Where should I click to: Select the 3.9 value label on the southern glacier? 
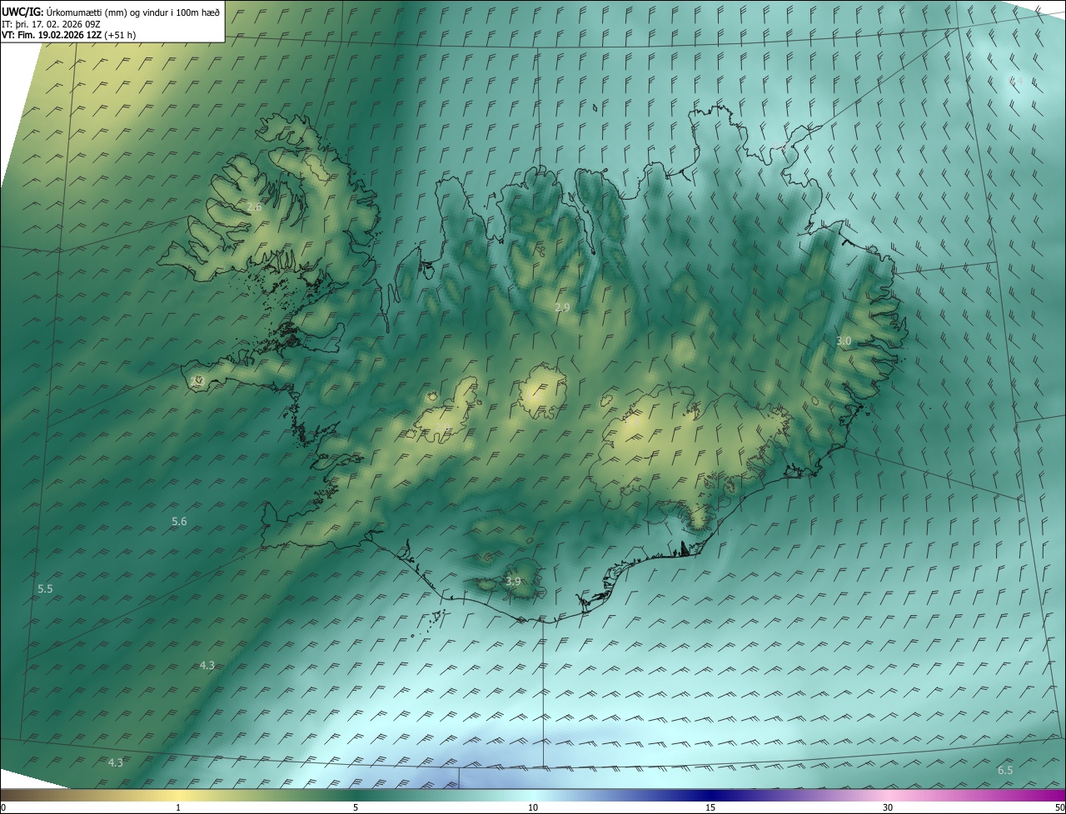pyautogui.click(x=513, y=581)
